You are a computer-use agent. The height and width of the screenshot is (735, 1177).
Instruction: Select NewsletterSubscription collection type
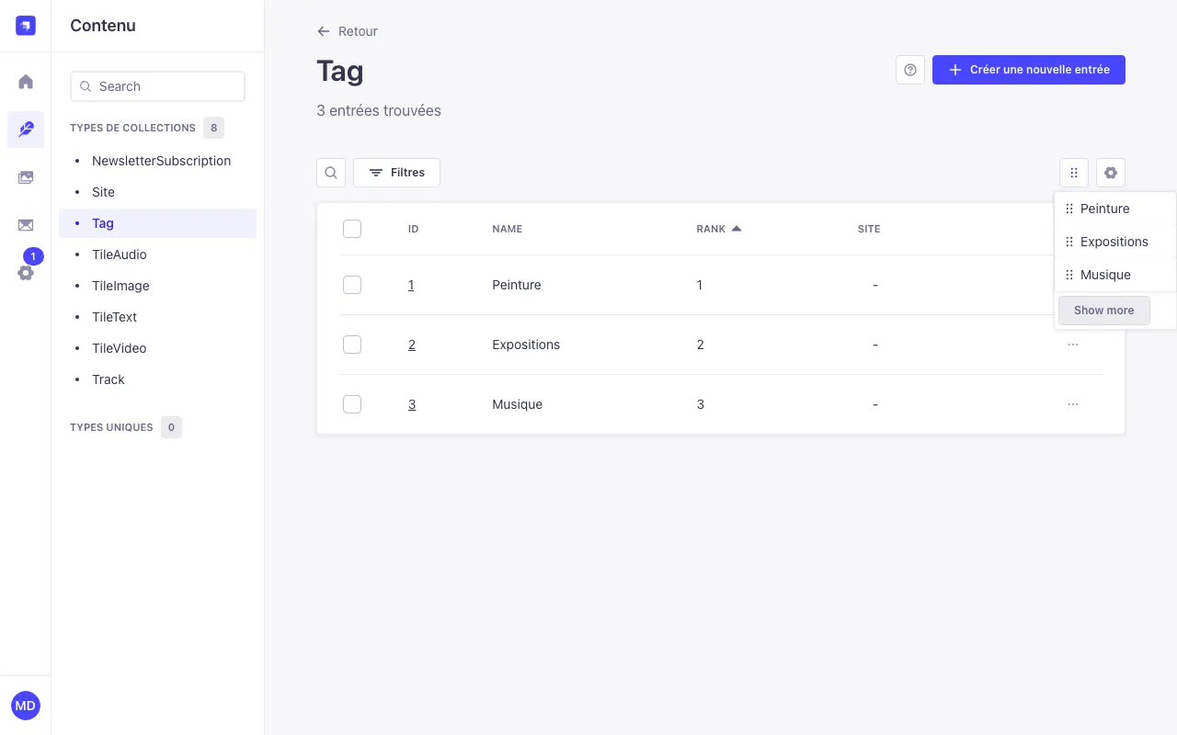(157, 161)
